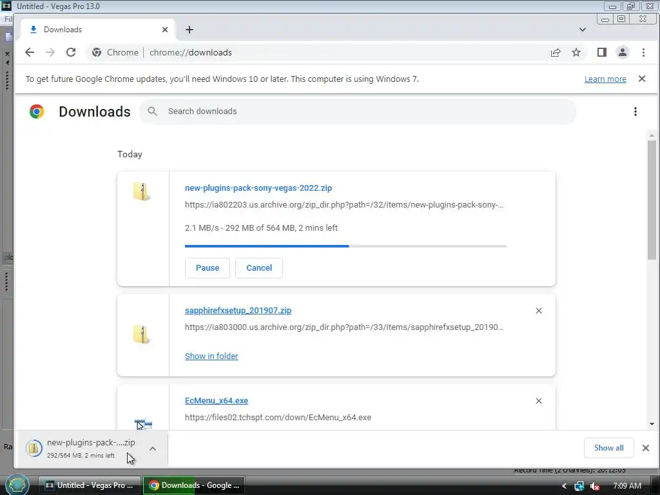The width and height of the screenshot is (660, 495).
Task: Go back using Chrome's back arrow
Action: pos(30,52)
